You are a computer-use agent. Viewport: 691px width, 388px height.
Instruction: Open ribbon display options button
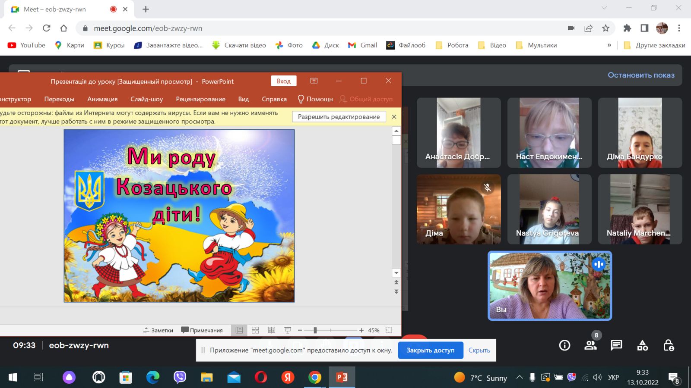coord(314,81)
